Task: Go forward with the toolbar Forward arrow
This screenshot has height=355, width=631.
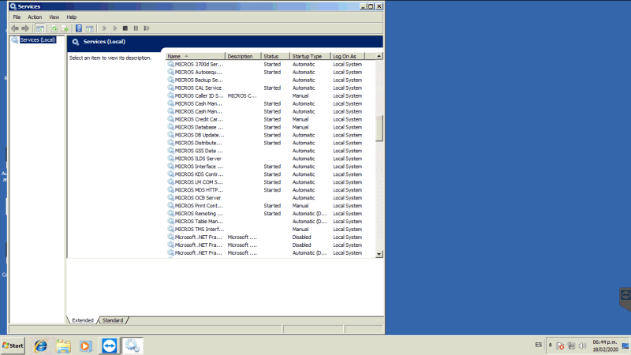Action: tap(25, 28)
